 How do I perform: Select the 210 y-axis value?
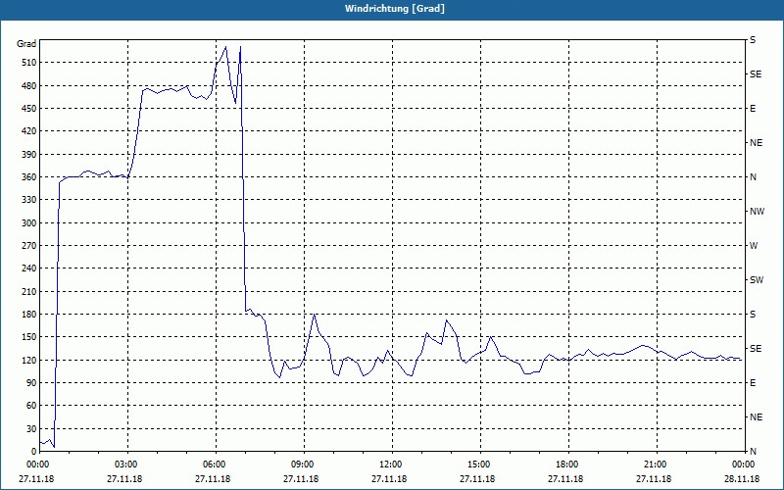(29, 291)
